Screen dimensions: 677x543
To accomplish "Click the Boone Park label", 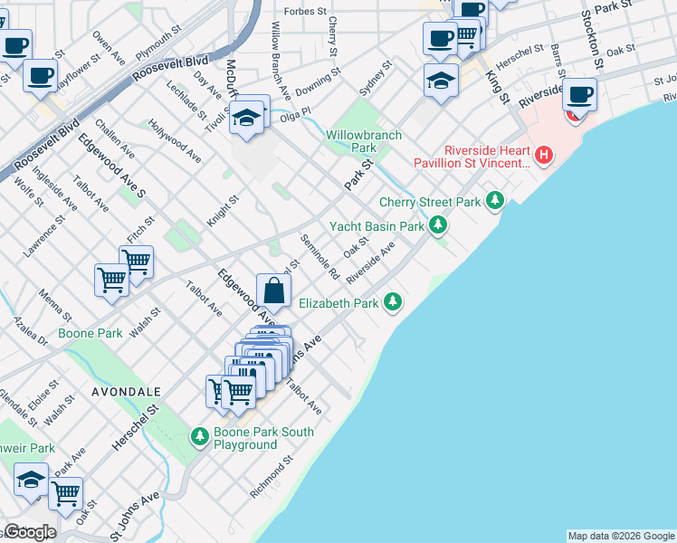I will [91, 333].
